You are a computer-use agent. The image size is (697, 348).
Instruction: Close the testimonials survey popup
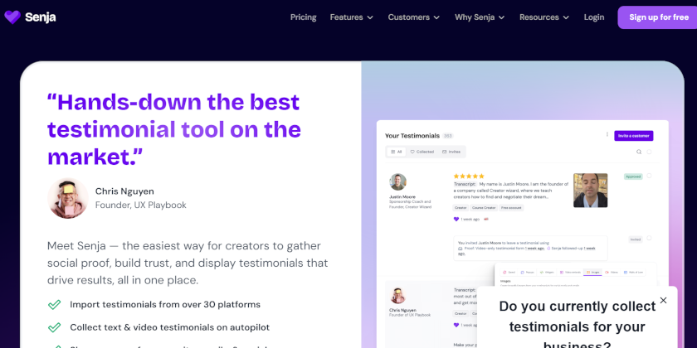coord(663,301)
